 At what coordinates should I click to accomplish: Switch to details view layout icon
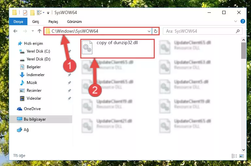[234, 156]
